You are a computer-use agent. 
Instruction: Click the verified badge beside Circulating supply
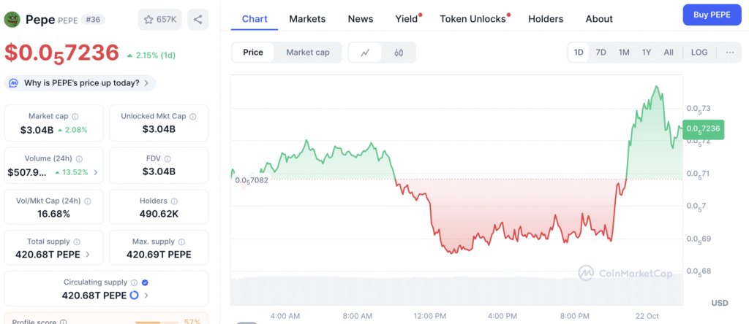pos(145,282)
